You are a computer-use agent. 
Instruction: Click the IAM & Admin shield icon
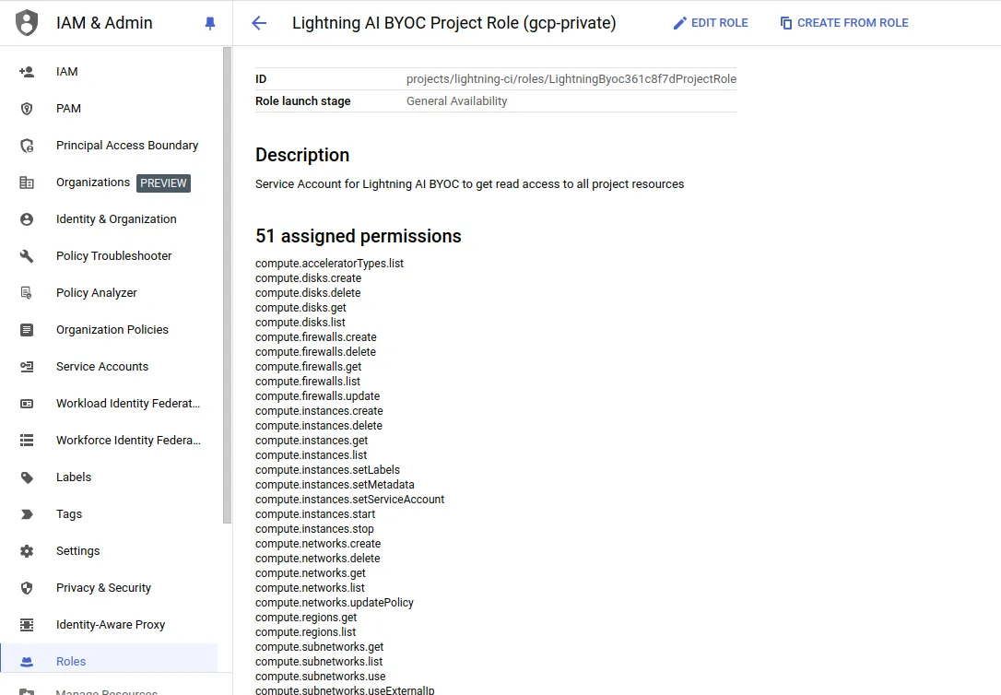(26, 23)
